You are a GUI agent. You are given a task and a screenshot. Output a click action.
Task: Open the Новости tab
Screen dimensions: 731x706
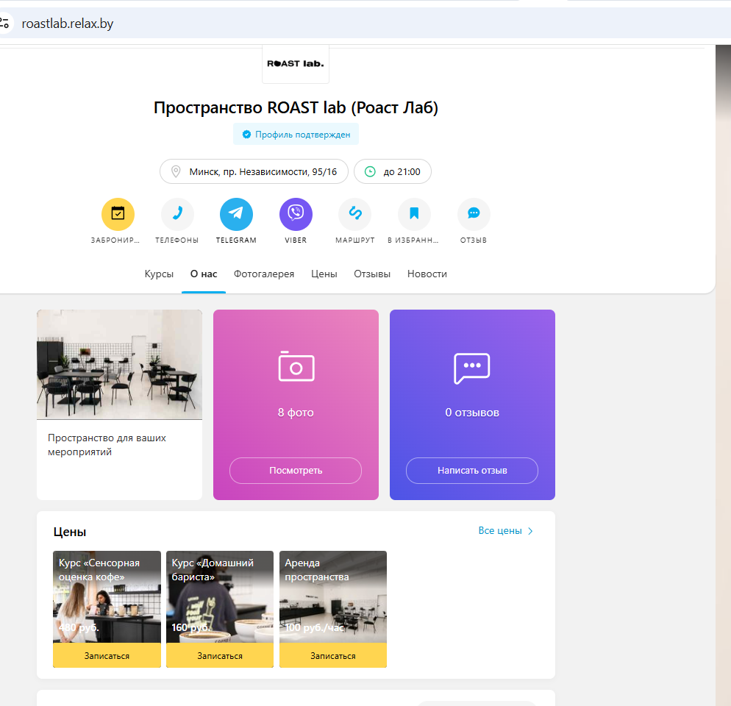click(x=427, y=274)
